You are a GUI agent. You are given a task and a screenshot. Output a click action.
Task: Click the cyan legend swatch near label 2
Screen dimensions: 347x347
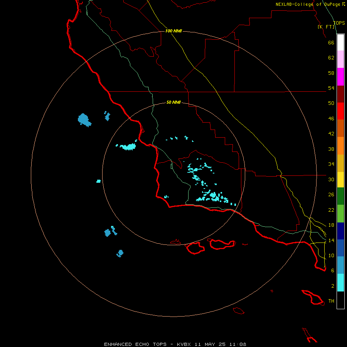pyautogui.click(x=340, y=283)
